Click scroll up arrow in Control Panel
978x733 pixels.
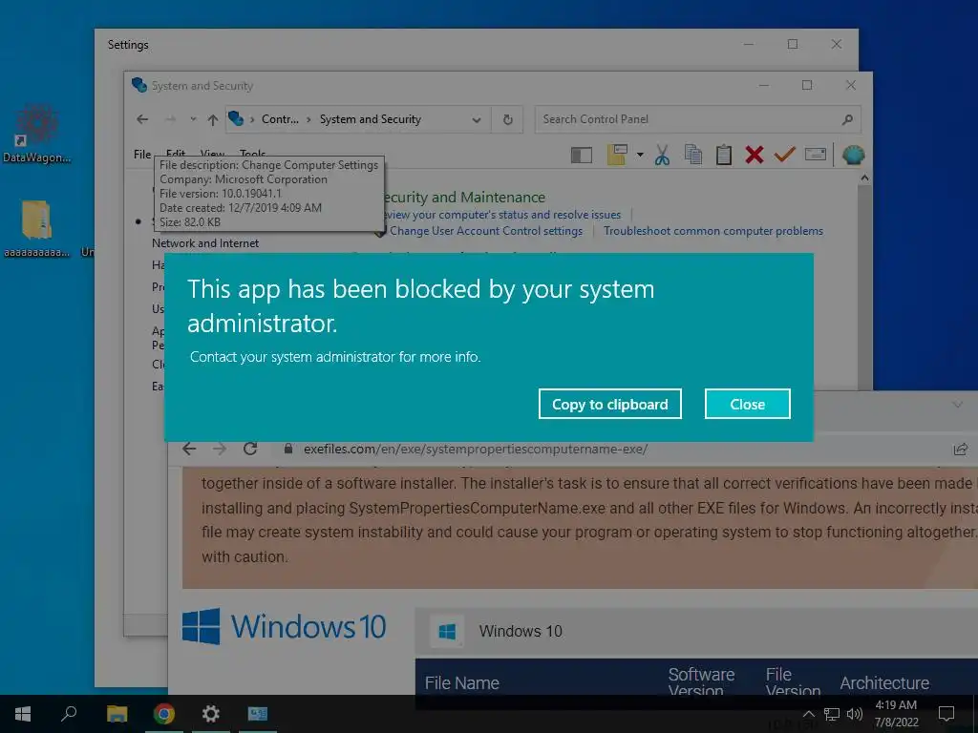[864, 178]
